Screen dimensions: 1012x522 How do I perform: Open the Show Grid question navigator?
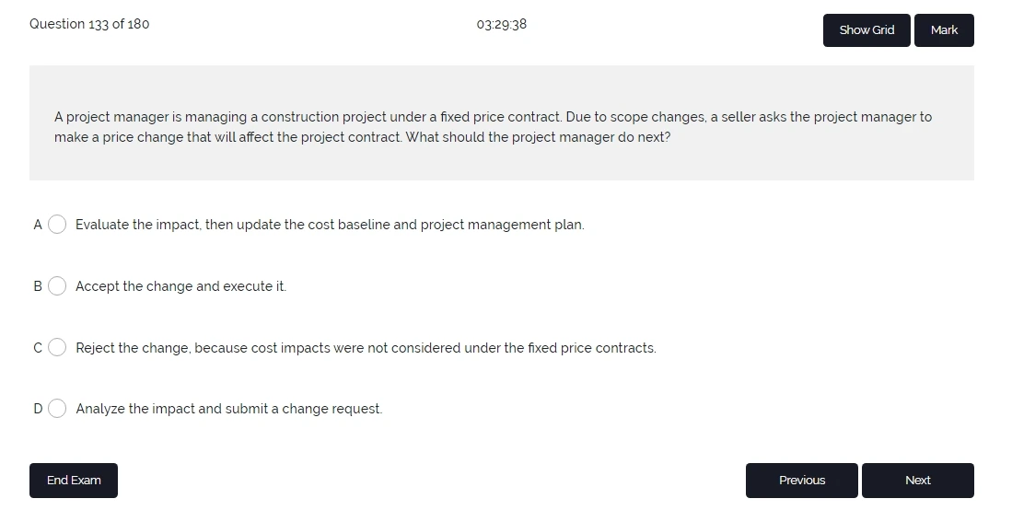(x=867, y=30)
